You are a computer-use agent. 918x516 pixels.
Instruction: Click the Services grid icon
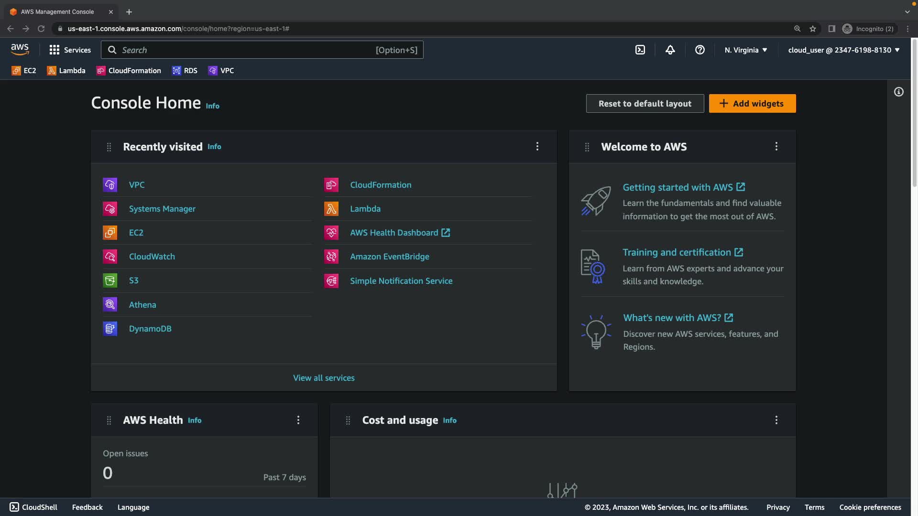[x=55, y=50]
